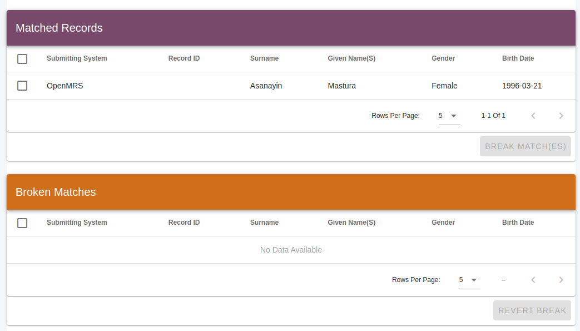Go to next page in Broken Matches
The height and width of the screenshot is (331, 580).
[x=561, y=280]
